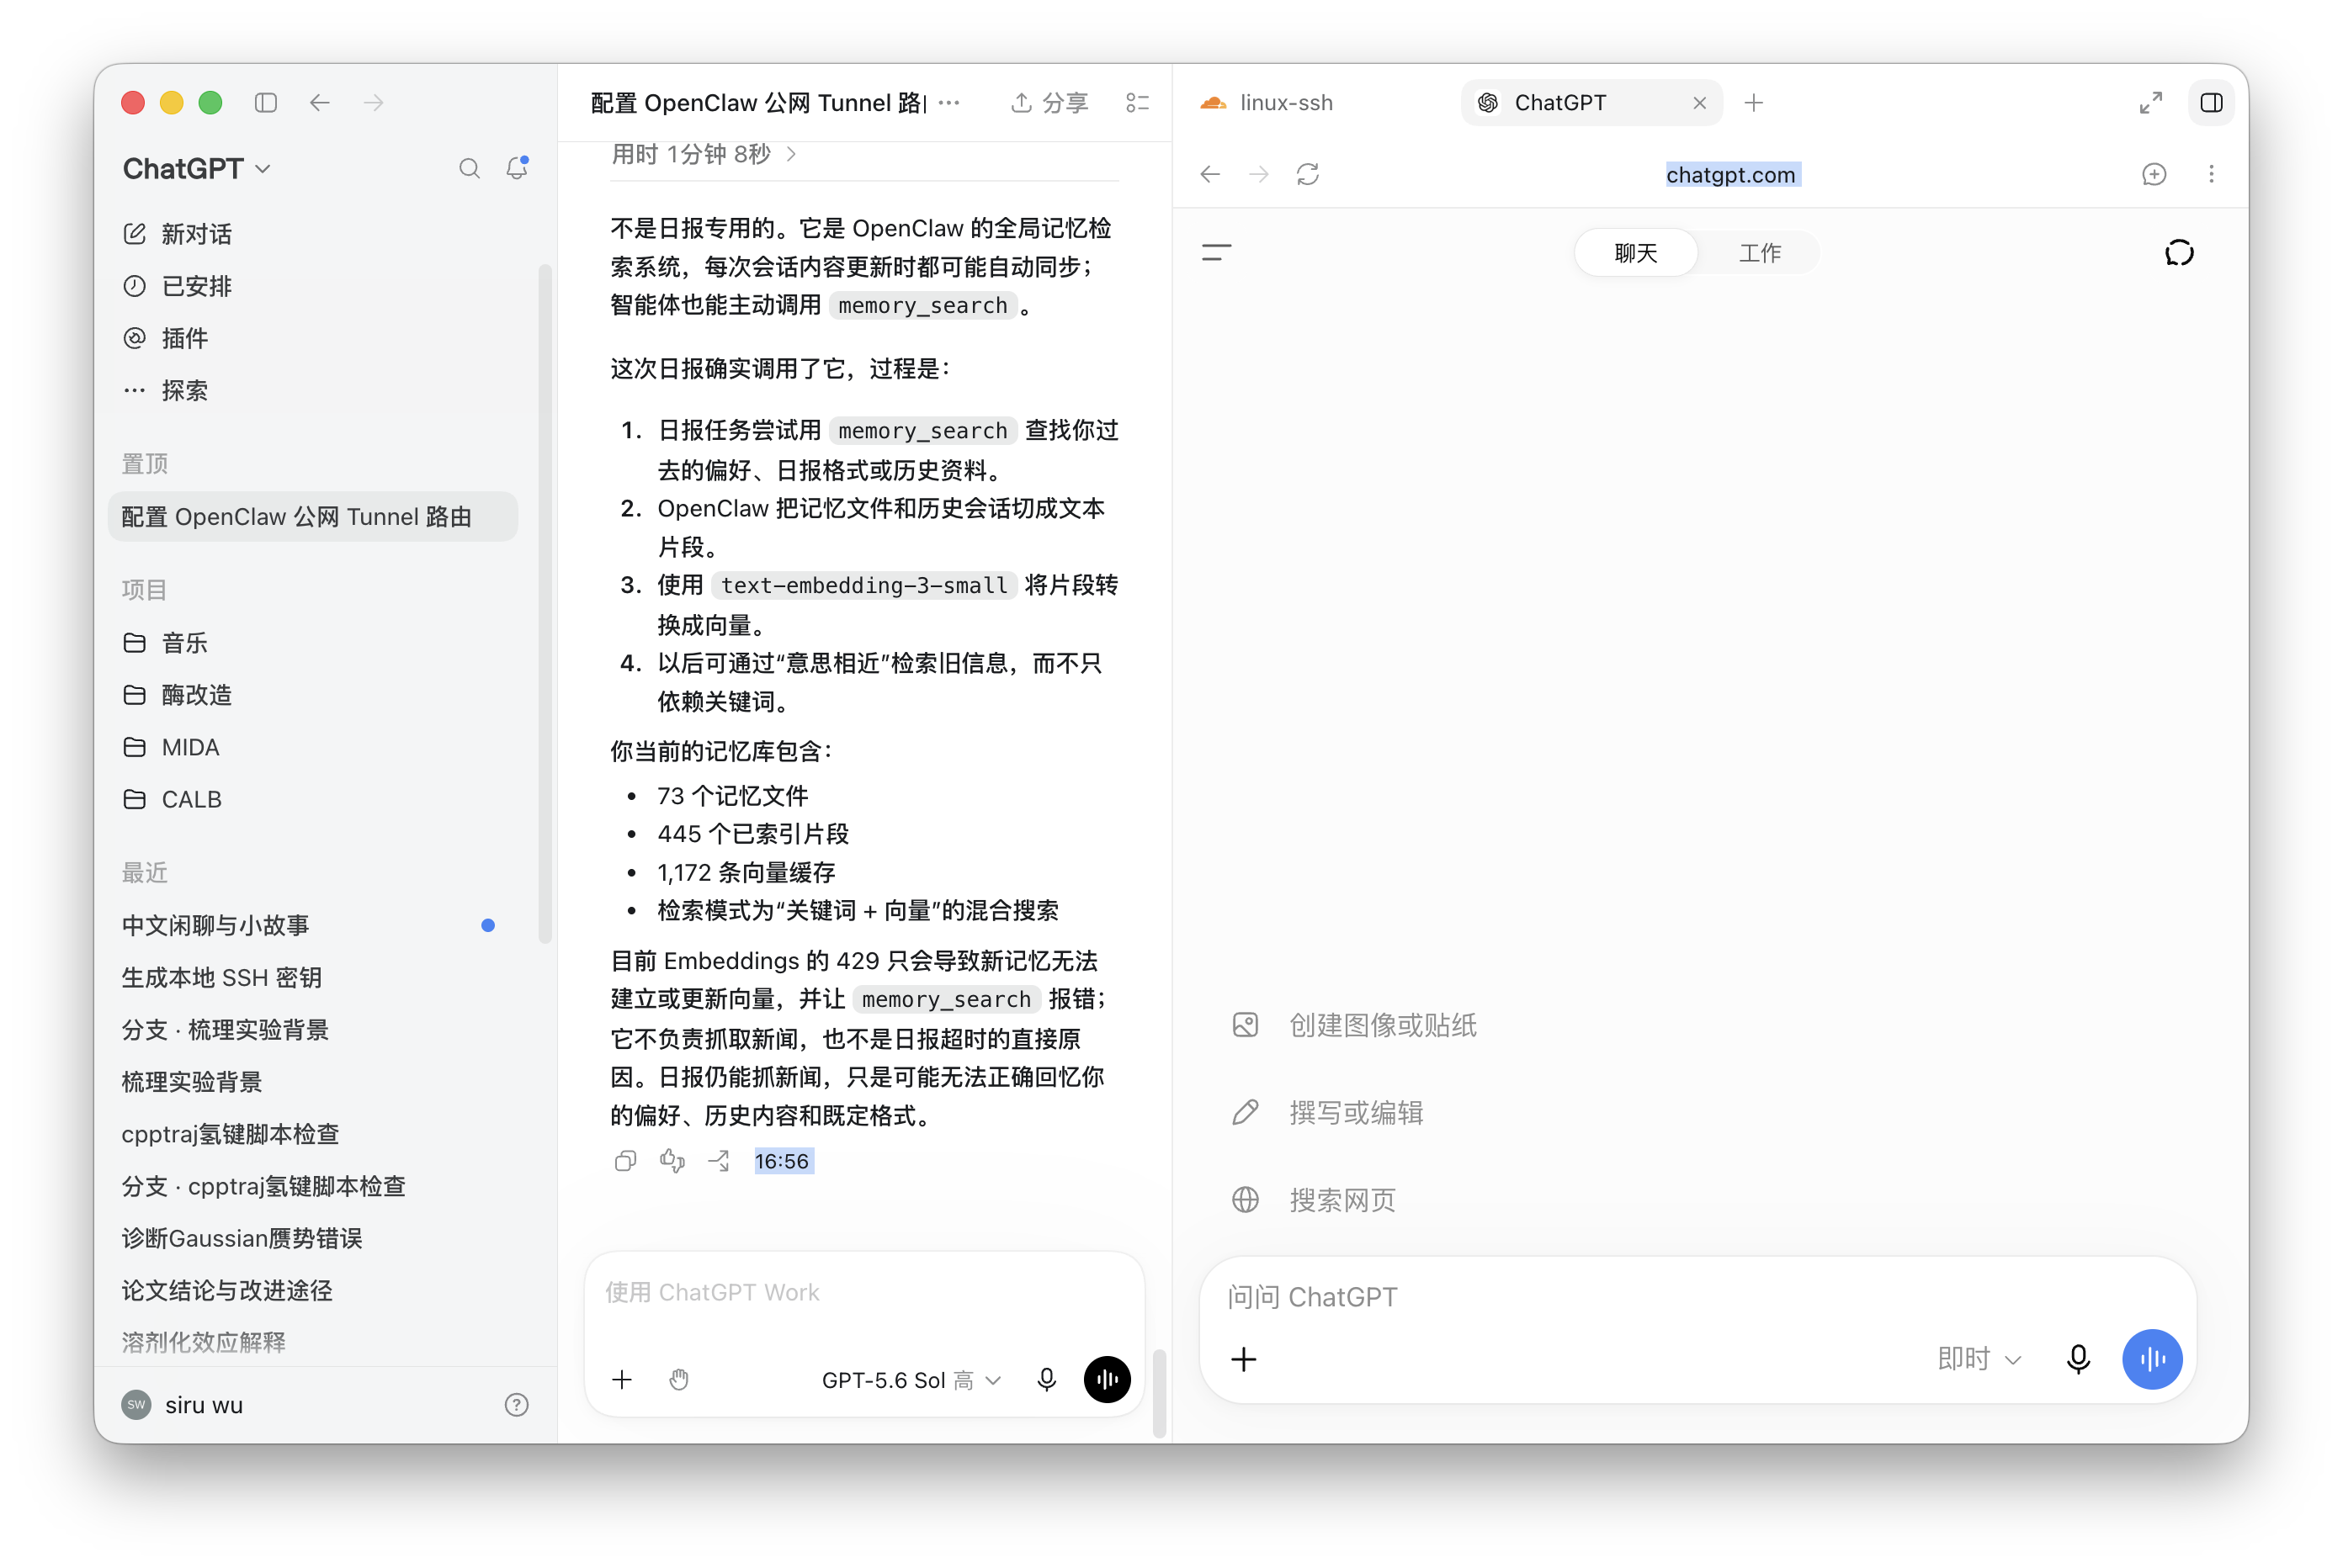Close the ChatGPT browser tab

pyautogui.click(x=1700, y=103)
